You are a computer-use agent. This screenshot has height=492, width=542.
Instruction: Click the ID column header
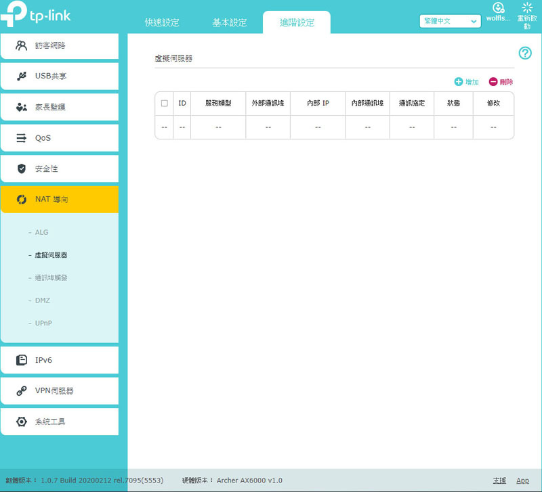click(x=182, y=104)
